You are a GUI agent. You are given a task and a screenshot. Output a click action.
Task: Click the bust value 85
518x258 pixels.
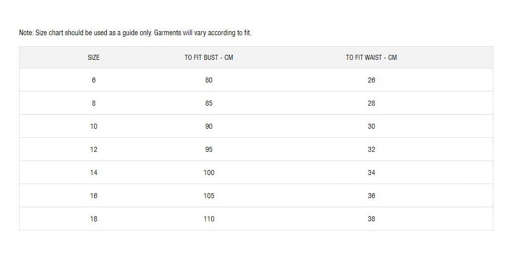coord(209,103)
